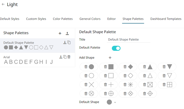Go back using the left arrow

click(x=3, y=5)
